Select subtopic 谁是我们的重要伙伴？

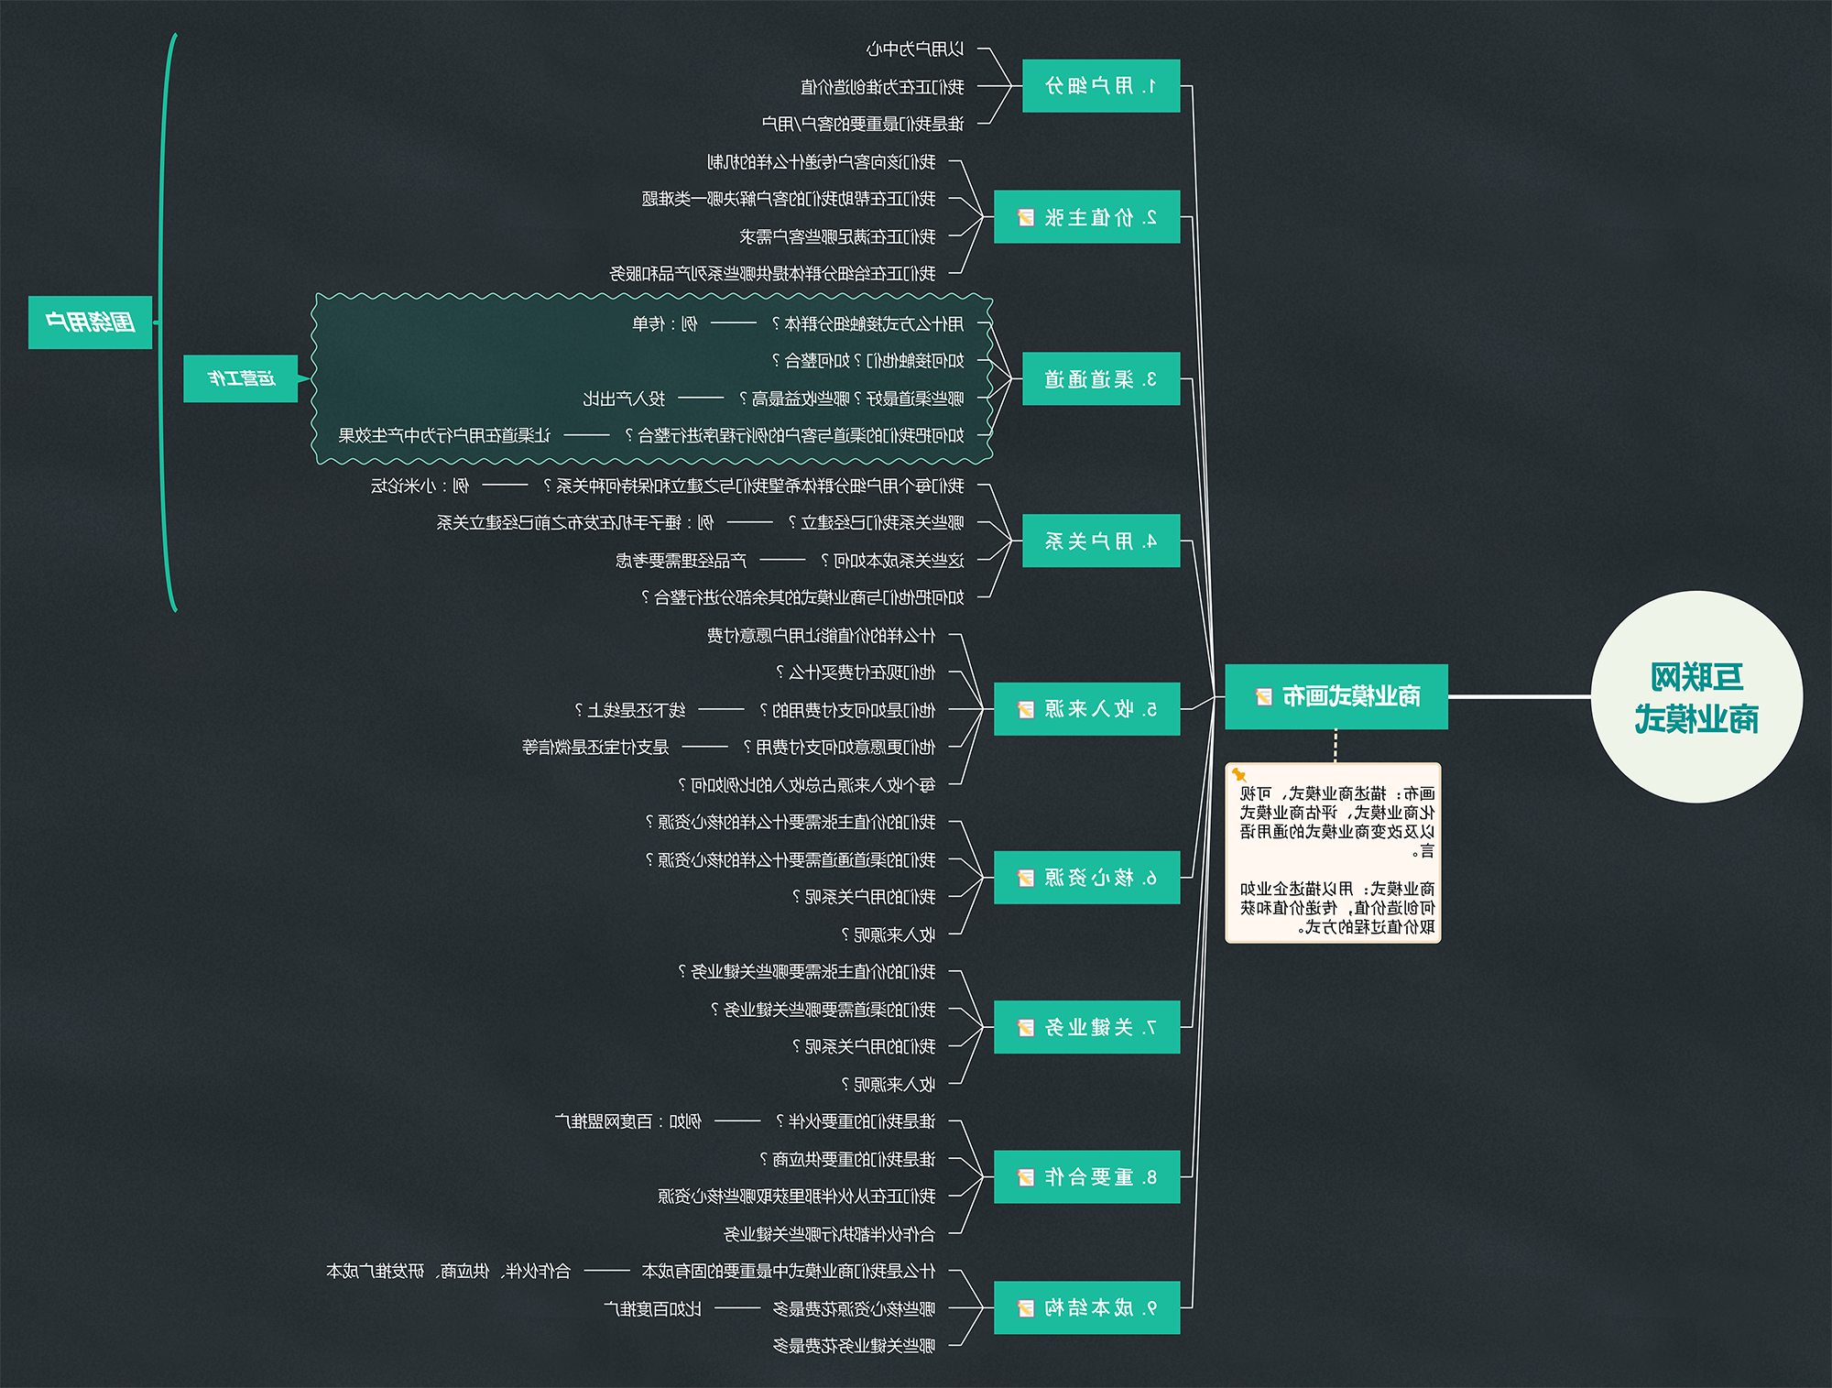click(x=856, y=1121)
